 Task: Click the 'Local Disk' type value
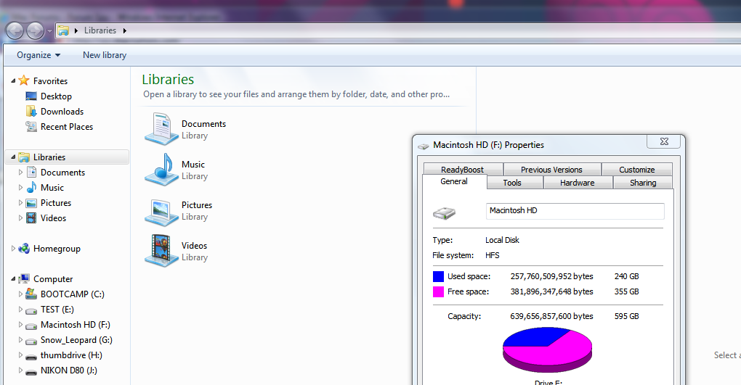(x=502, y=240)
